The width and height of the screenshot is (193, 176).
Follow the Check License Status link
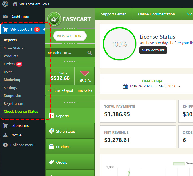[x=21, y=112]
